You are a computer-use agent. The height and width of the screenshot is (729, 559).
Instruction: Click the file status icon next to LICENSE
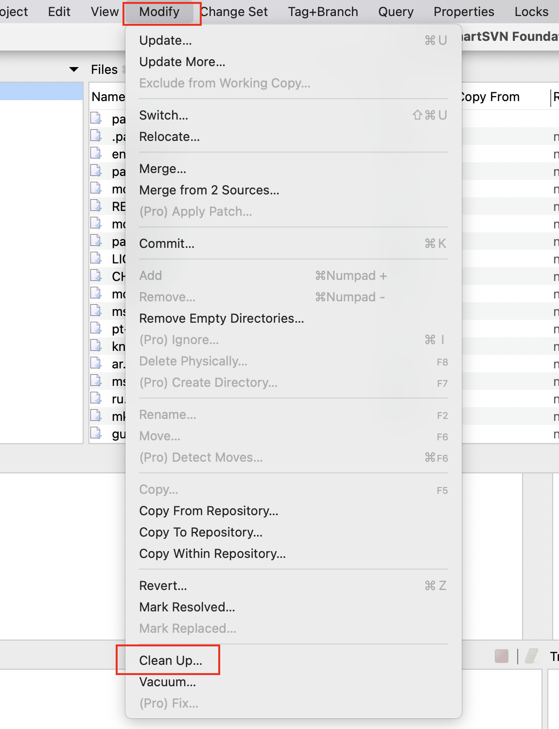pos(96,259)
